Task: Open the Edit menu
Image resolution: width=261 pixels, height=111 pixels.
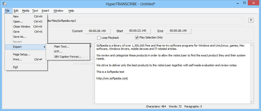Action: point(16,11)
